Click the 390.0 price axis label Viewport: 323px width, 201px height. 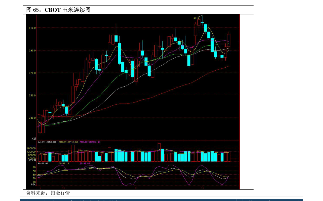pyautogui.click(x=32, y=51)
